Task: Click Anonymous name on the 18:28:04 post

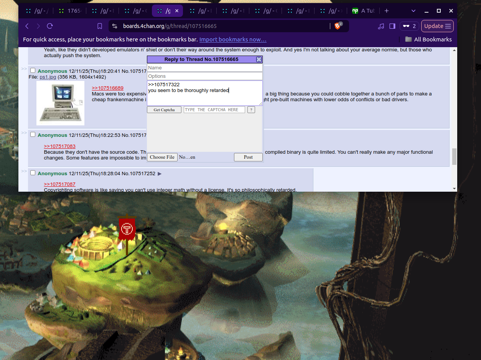Action: click(x=53, y=174)
